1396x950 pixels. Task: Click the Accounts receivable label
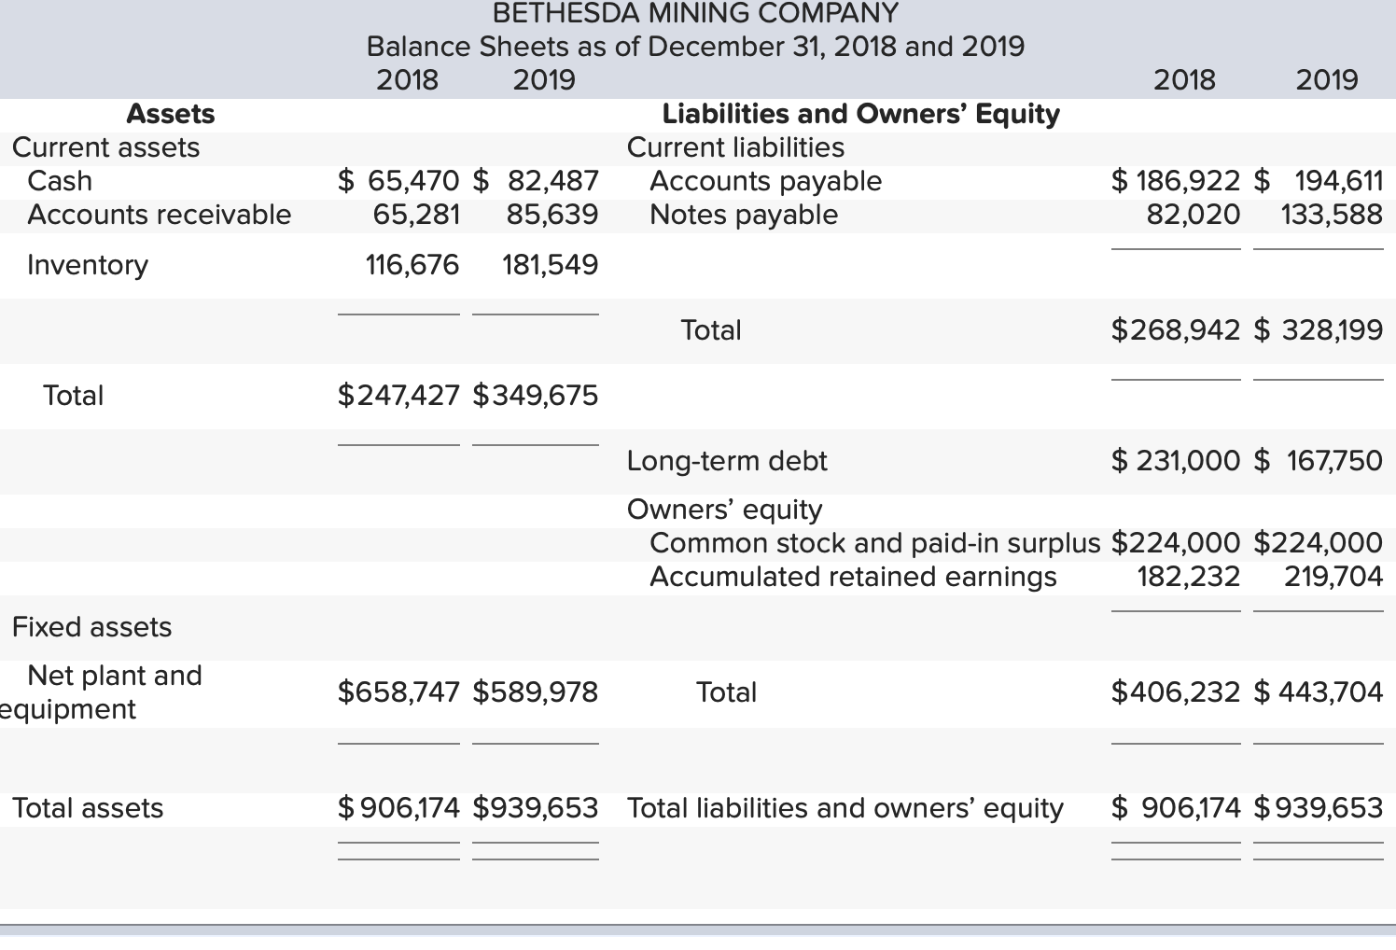tap(159, 215)
